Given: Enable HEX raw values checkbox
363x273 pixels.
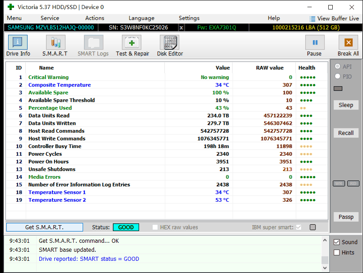Looking at the screenshot, I should (x=155, y=227).
